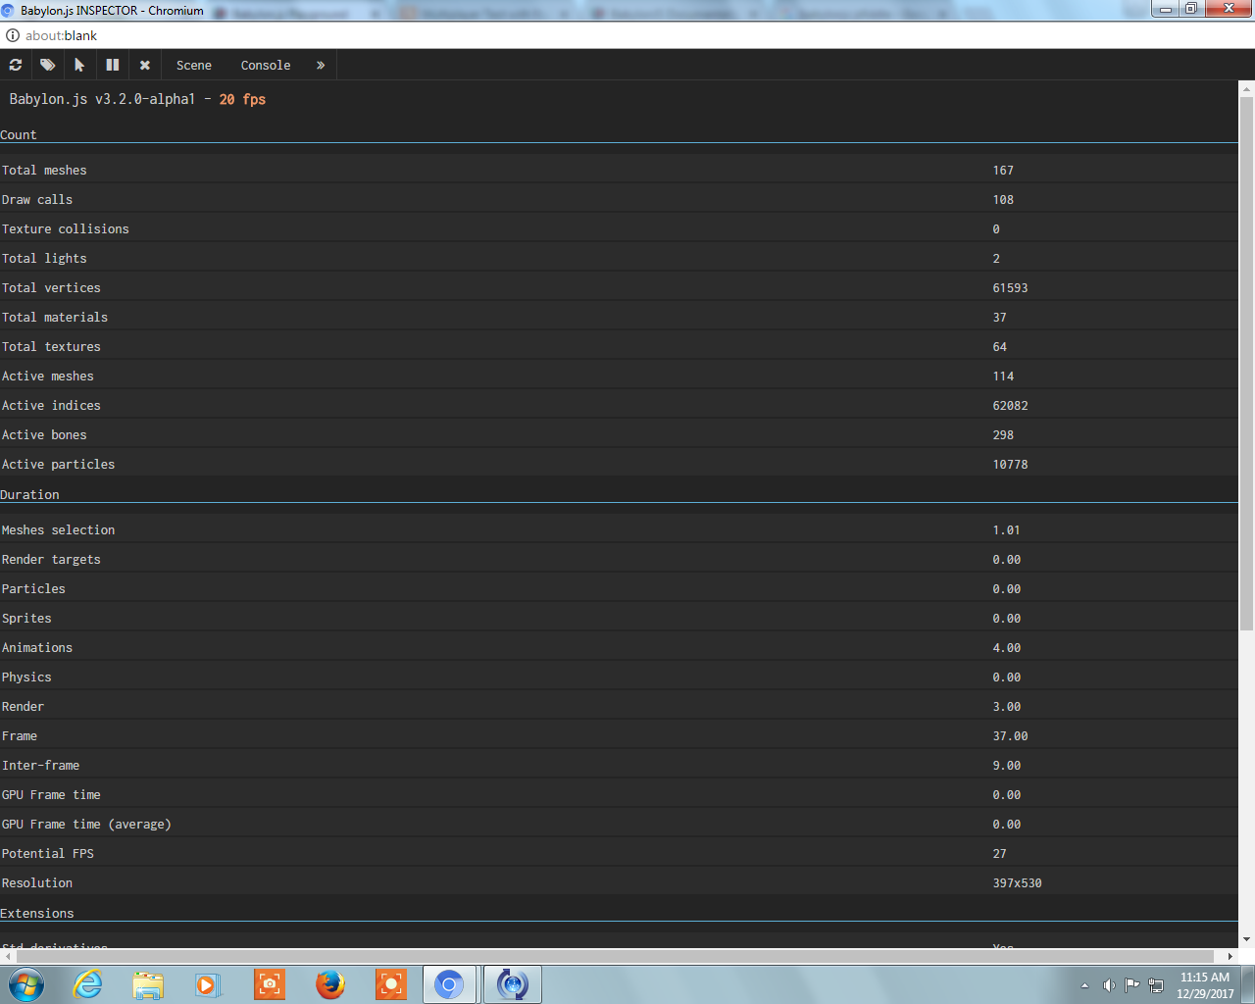1255x1004 pixels.
Task: Click the Duration section header
Action: click(x=29, y=495)
